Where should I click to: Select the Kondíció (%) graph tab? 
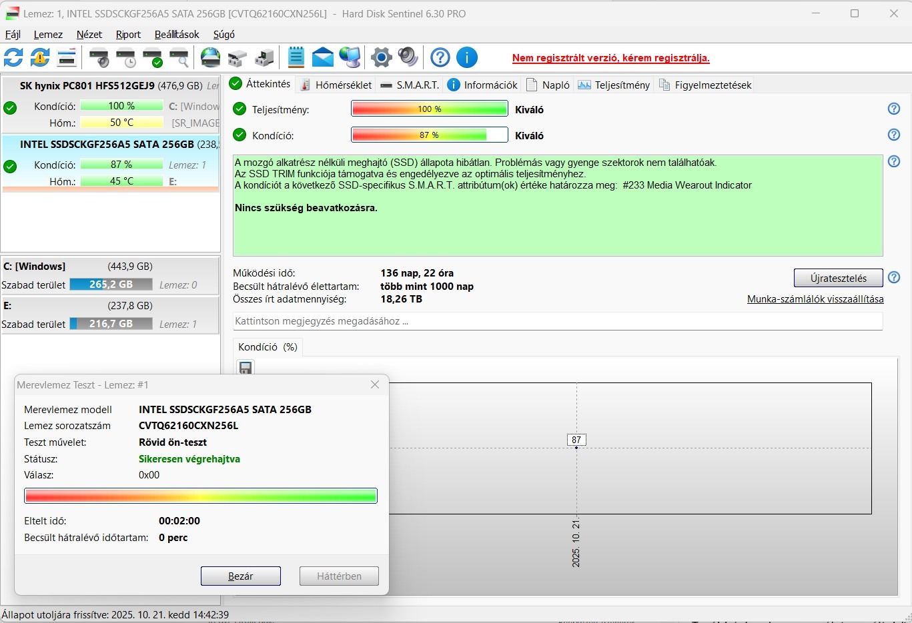tap(268, 347)
